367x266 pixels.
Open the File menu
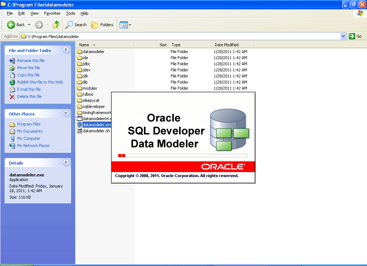10,13
